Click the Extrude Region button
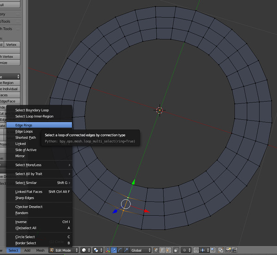277x255 pixels. pyautogui.click(x=10, y=83)
